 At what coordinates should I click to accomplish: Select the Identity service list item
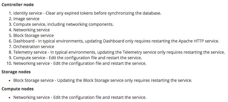[87, 13]
